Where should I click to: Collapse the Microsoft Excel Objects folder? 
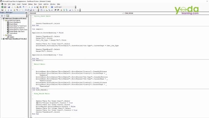point(4,20)
